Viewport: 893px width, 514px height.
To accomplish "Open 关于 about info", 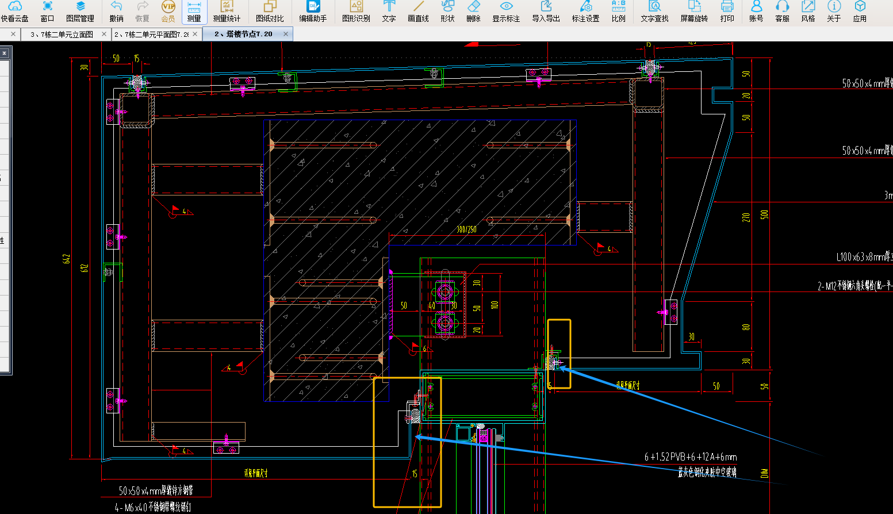I will pos(834,11).
